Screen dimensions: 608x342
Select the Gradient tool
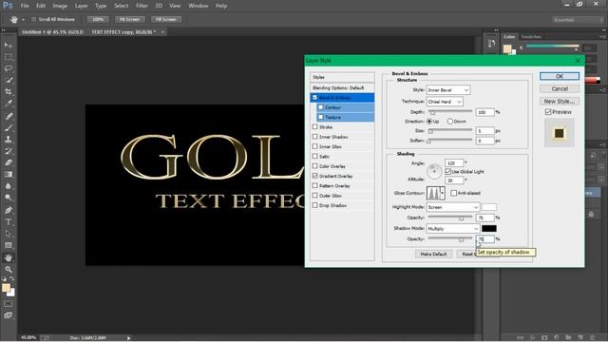pyautogui.click(x=9, y=174)
